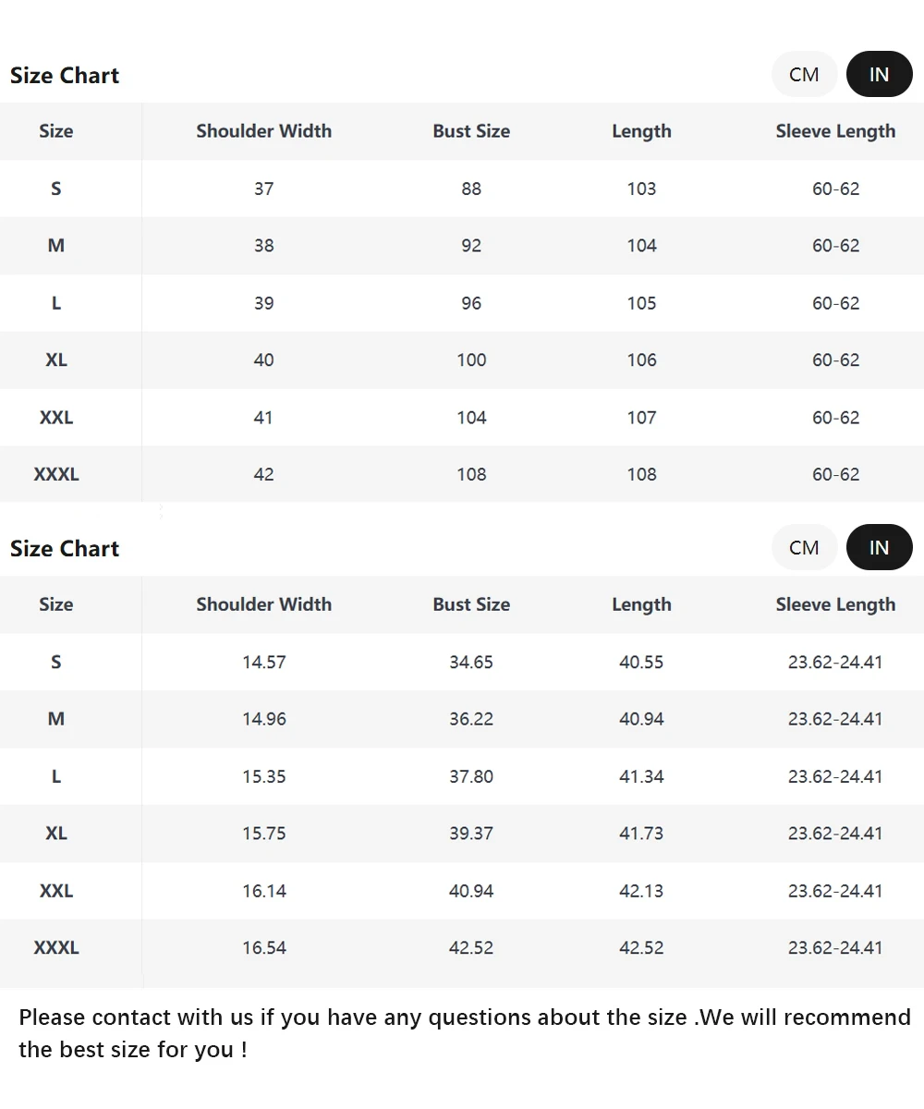Select IN units on the second size chart
The image size is (924, 1109).
click(879, 547)
